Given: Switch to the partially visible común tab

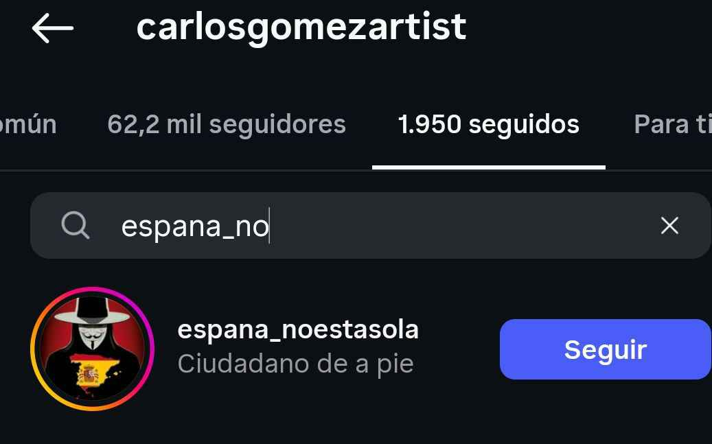Looking at the screenshot, I should 27,124.
